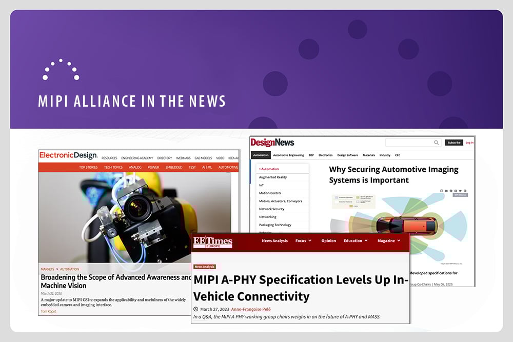Click the print icon on the DesignNews article

pyautogui.click(x=442, y=191)
